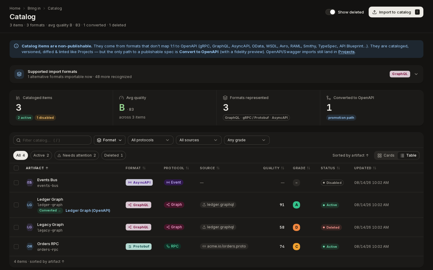Check the Events Bus row checkbox

[16, 183]
